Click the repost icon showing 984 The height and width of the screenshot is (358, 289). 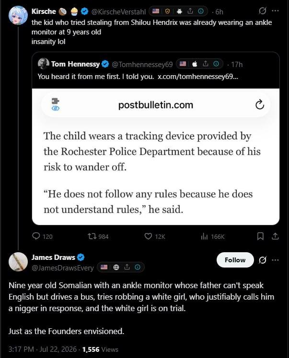pyautogui.click(x=92, y=236)
